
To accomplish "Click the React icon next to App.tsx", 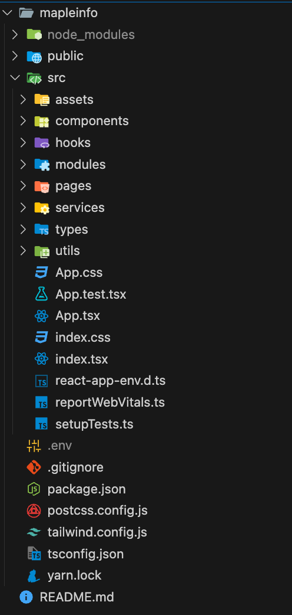I will [x=41, y=316].
